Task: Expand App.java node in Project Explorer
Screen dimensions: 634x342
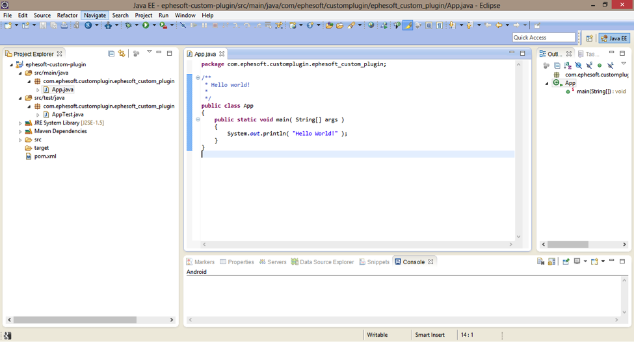Action: [38, 90]
